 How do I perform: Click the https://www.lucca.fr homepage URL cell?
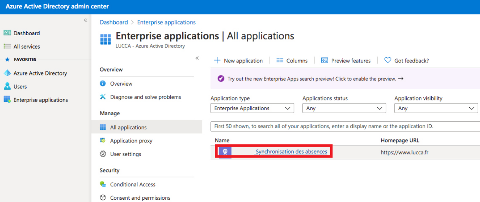405,152
